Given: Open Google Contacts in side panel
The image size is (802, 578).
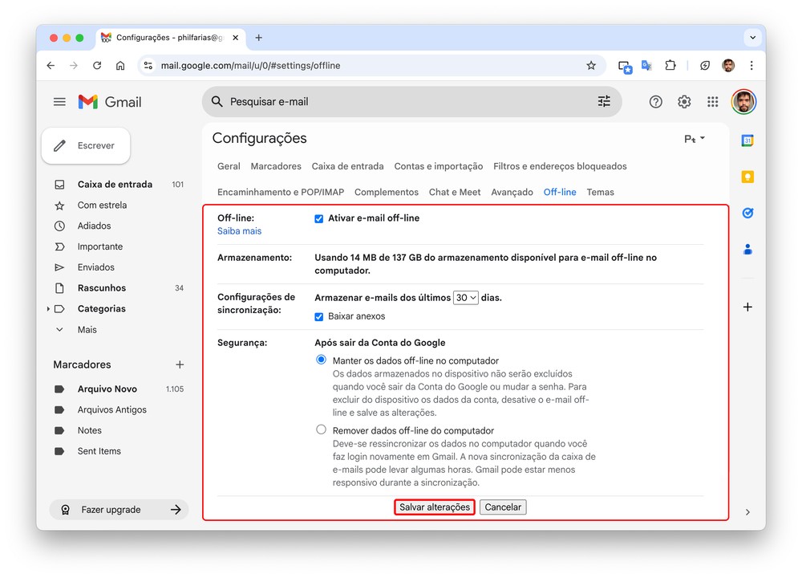Looking at the screenshot, I should click(x=747, y=250).
